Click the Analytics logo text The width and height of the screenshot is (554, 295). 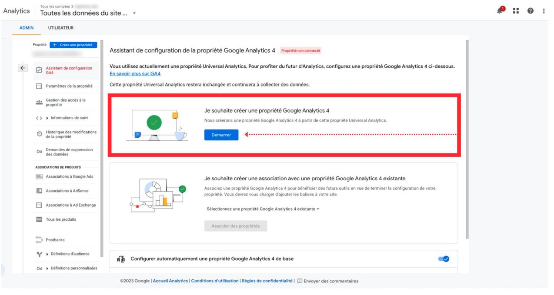[17, 11]
